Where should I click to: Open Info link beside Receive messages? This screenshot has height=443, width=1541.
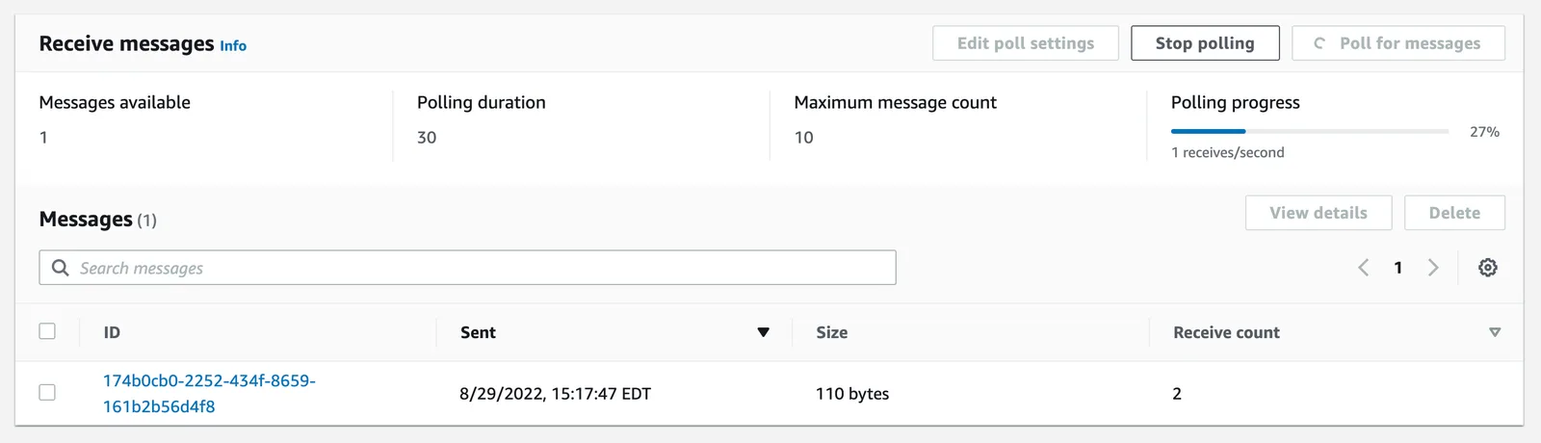[233, 45]
